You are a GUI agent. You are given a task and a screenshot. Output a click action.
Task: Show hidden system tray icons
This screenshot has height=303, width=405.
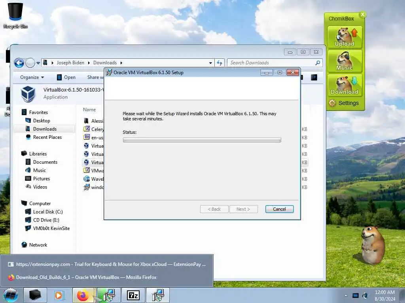tap(346, 296)
